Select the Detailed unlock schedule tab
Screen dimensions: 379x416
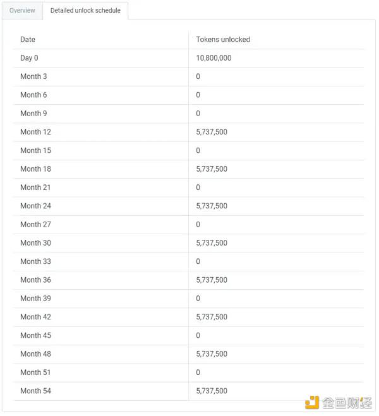85,11
